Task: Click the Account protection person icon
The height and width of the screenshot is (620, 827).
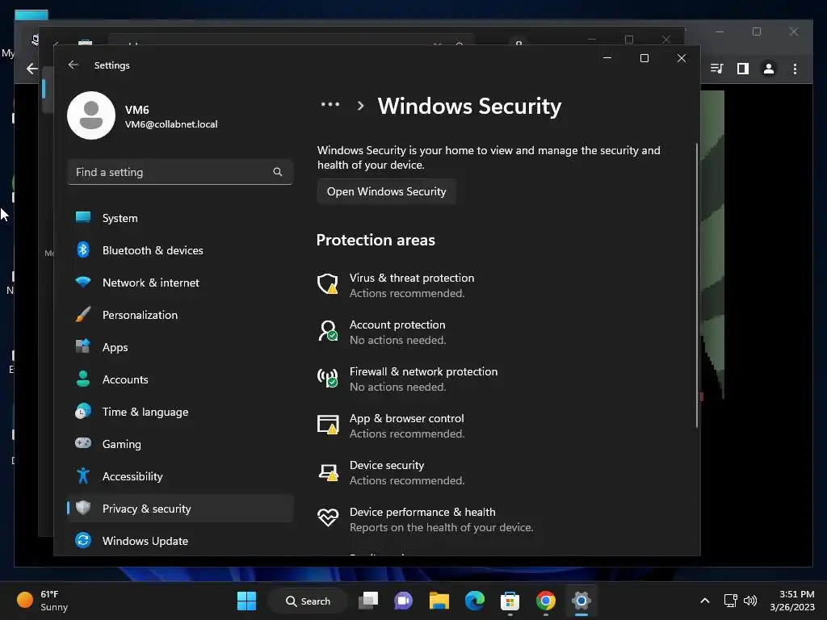Action: [328, 330]
